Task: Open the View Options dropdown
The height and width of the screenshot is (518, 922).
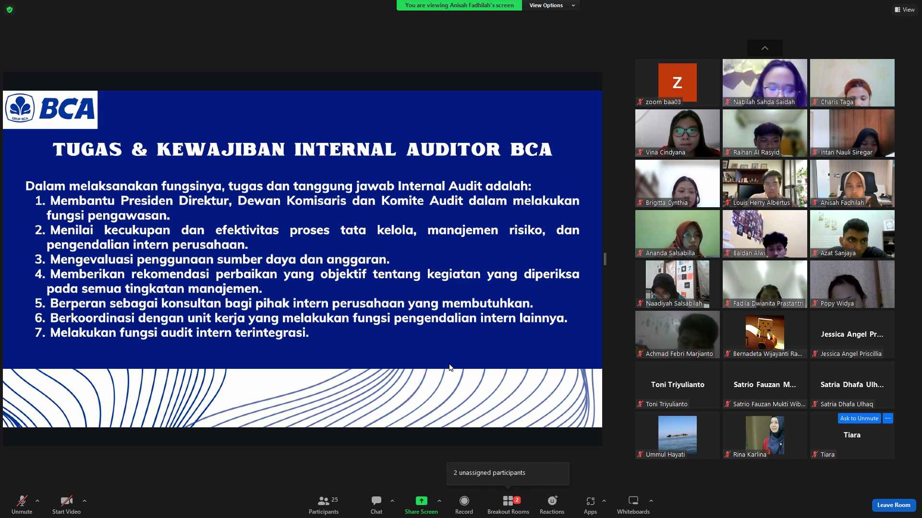Action: coord(551,5)
